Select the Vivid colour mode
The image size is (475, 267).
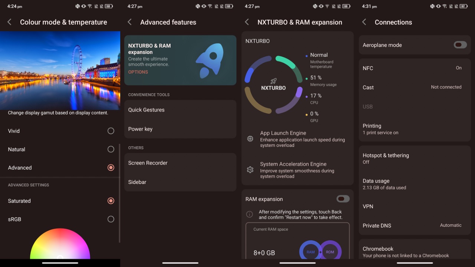[x=60, y=131]
